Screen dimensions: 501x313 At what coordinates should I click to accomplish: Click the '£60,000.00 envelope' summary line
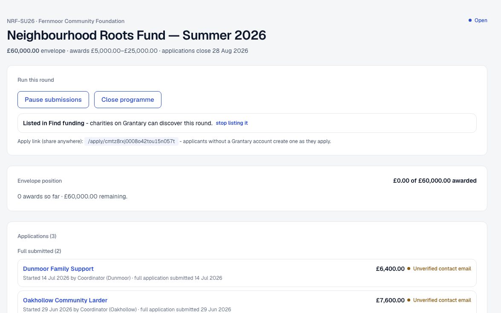[x=127, y=51]
